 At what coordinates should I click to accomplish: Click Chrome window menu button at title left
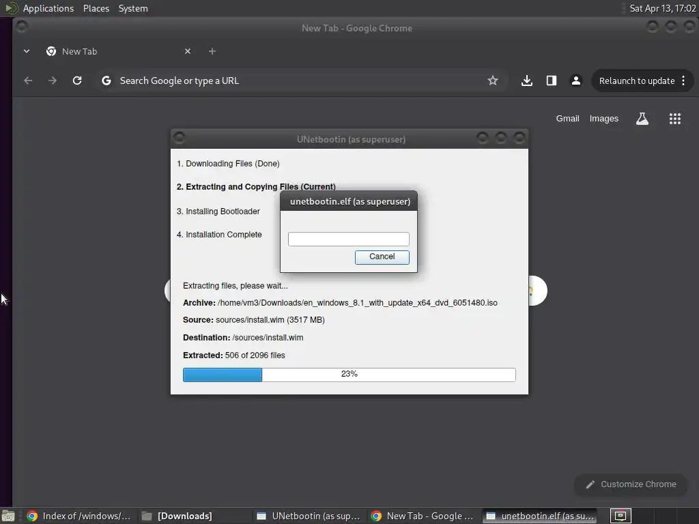(x=21, y=27)
